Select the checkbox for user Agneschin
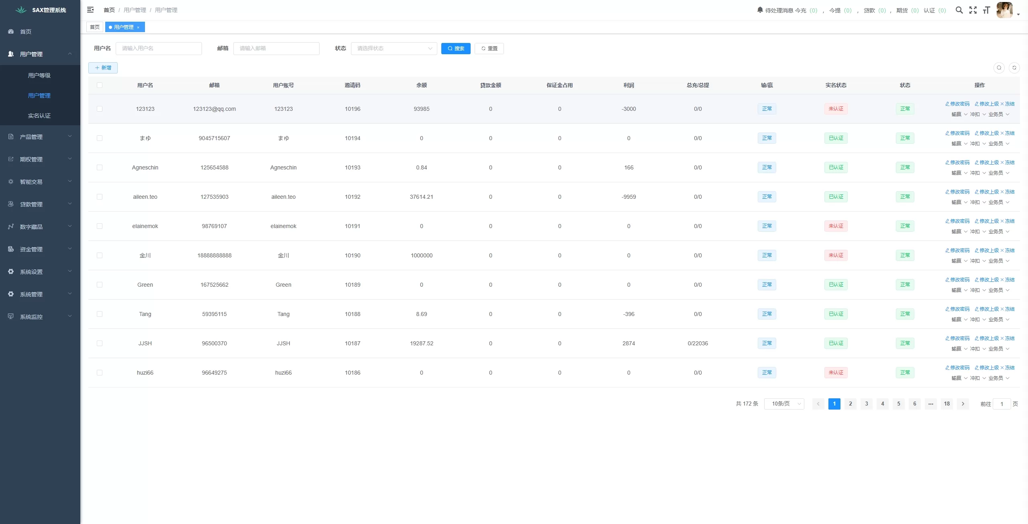 point(100,167)
